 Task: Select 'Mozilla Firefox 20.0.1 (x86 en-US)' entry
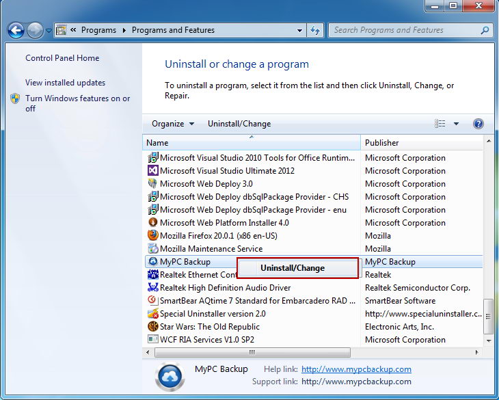[x=219, y=236]
